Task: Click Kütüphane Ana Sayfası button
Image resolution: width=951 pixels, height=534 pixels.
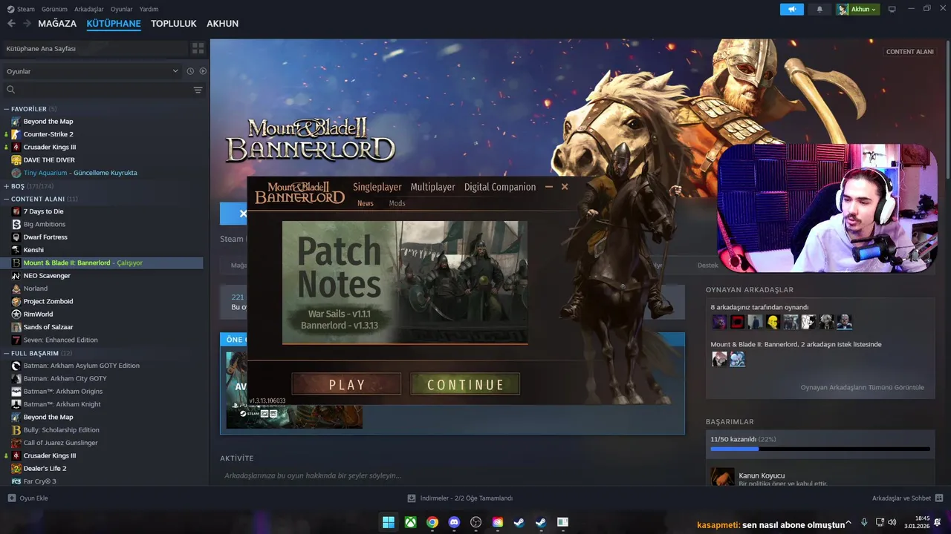Action: (x=94, y=48)
